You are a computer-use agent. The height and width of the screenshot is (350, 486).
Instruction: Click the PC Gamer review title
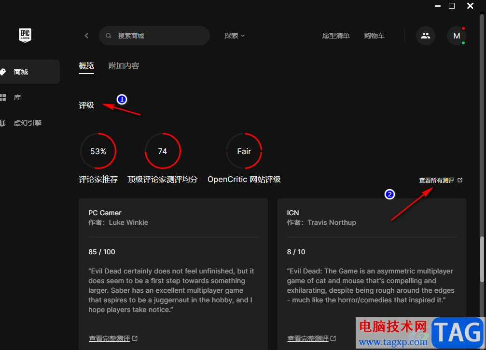point(105,213)
